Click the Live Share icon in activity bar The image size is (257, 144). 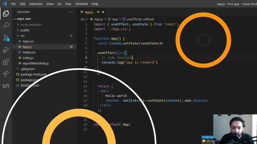pyautogui.click(x=6, y=74)
